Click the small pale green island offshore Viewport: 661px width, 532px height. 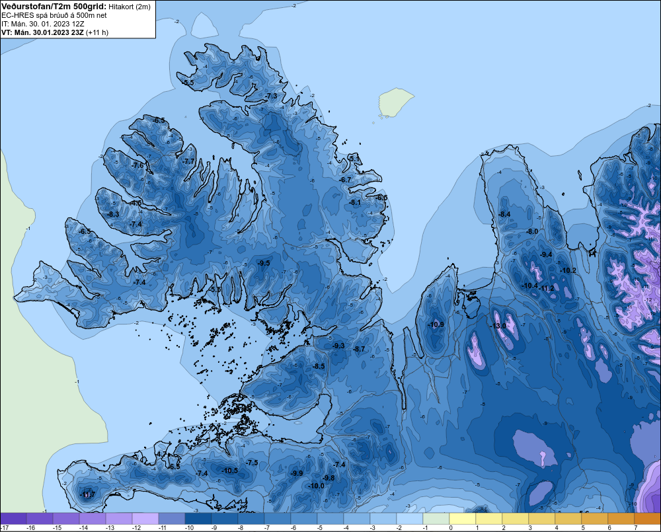395,102
